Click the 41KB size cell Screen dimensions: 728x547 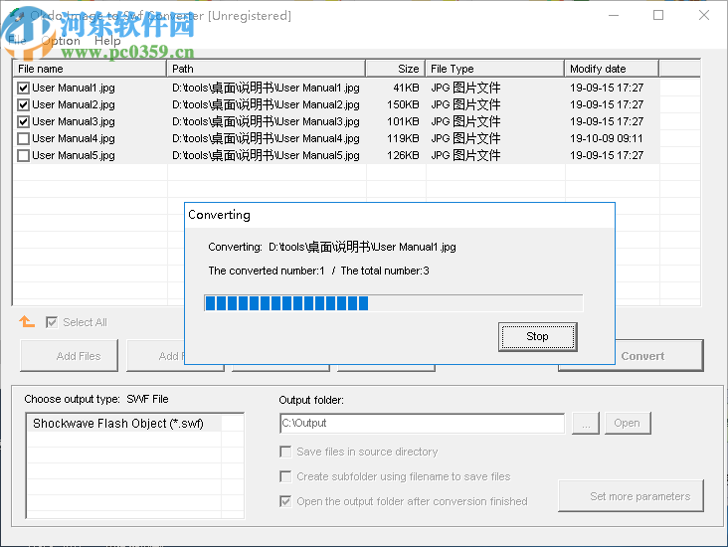click(406, 88)
